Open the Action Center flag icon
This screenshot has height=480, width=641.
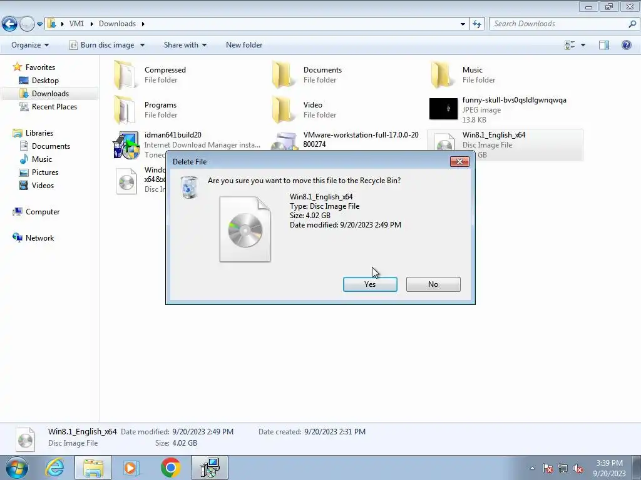[x=548, y=468]
